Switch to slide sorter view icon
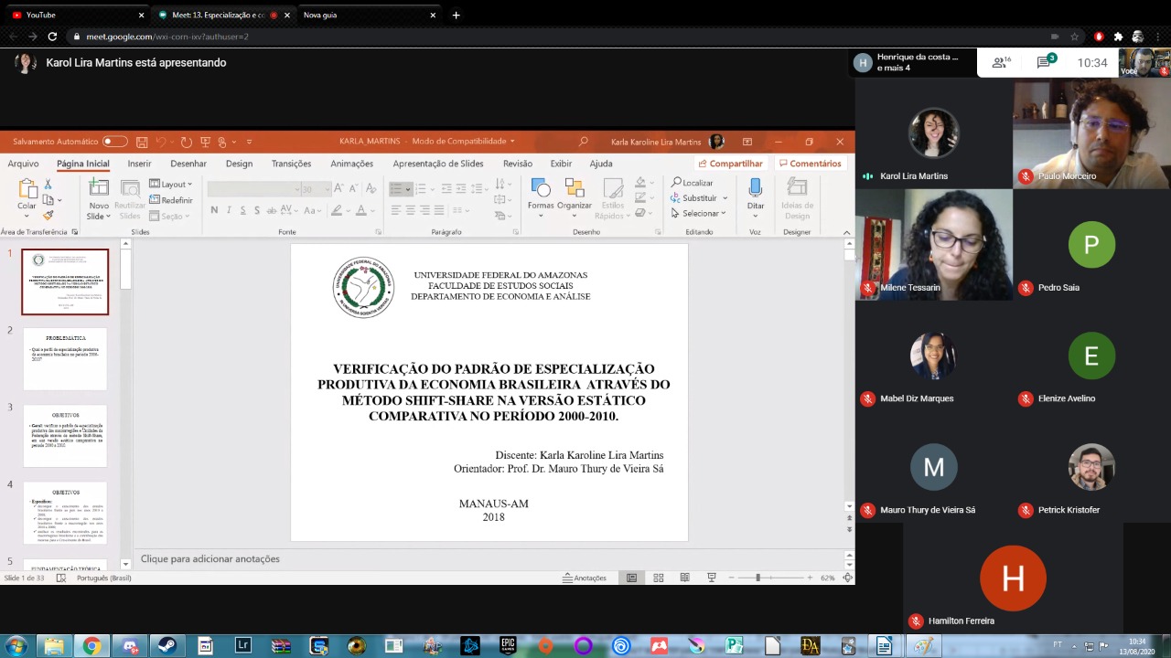 click(658, 578)
